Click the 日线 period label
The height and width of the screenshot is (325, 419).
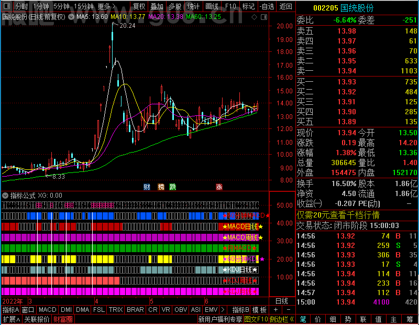click(282, 301)
